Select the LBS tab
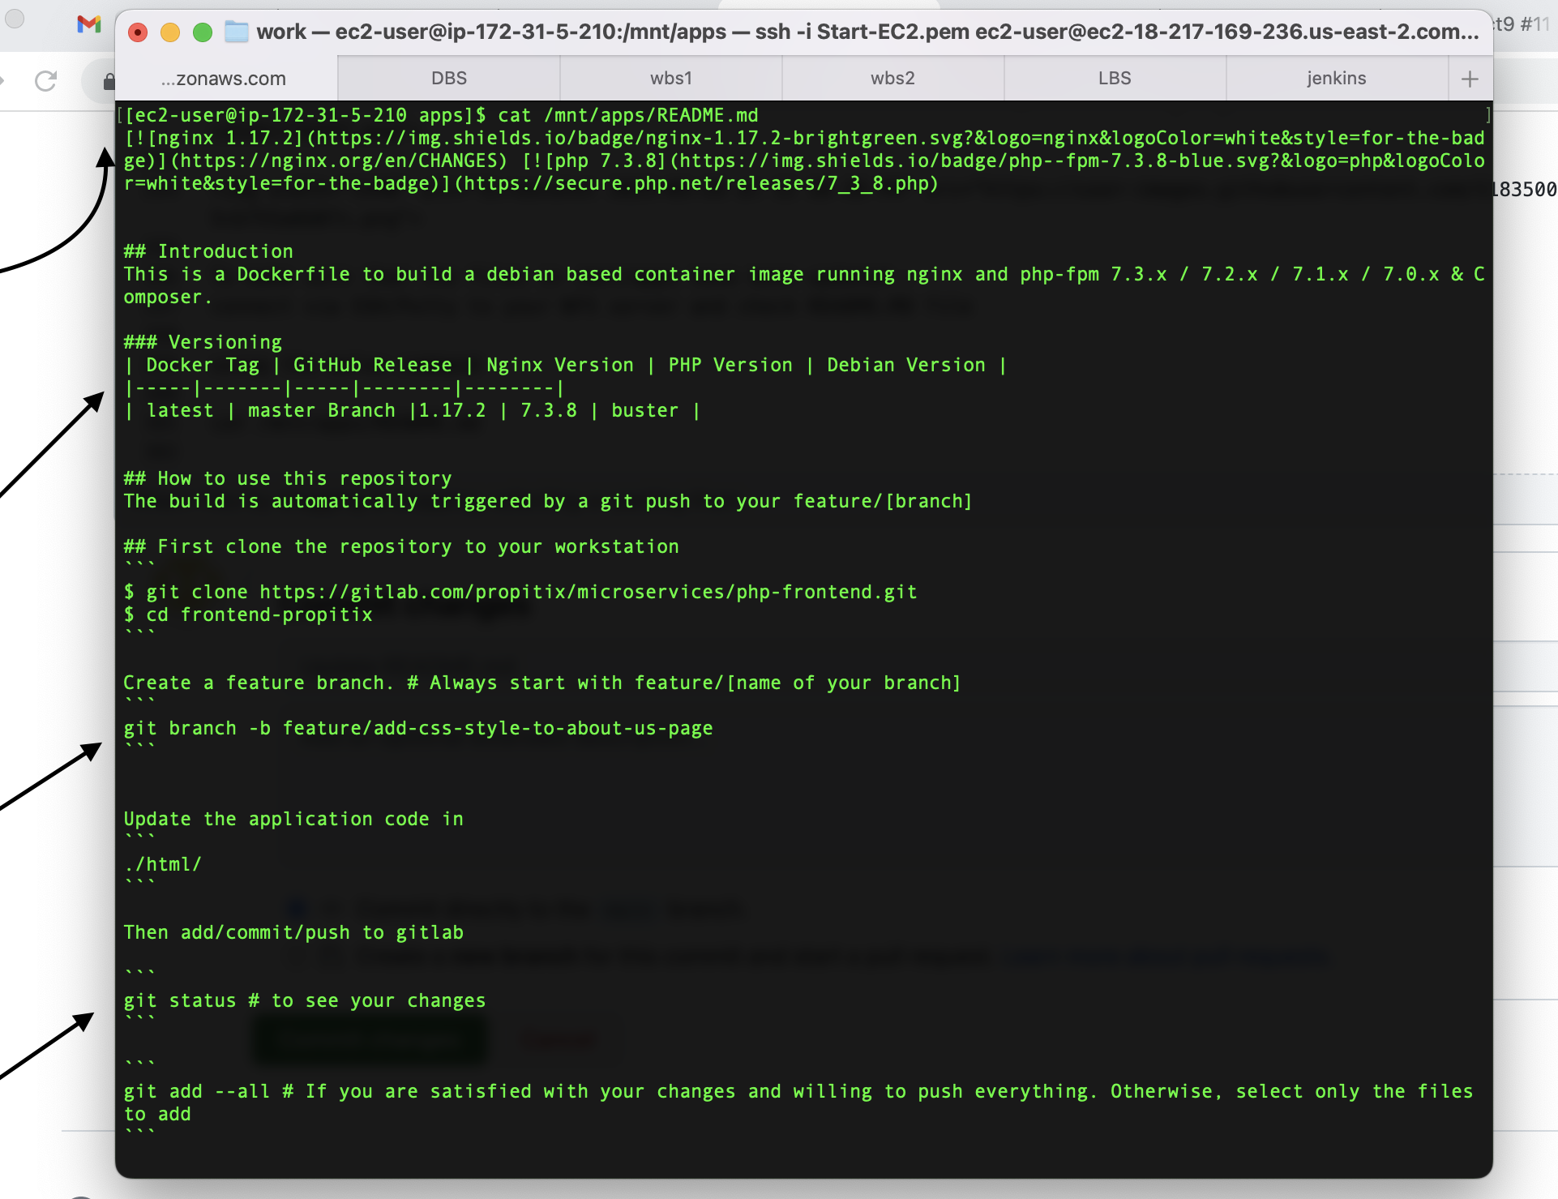 [x=1114, y=78]
